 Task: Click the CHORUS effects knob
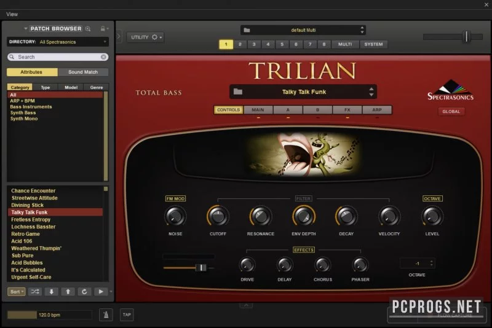[322, 265]
